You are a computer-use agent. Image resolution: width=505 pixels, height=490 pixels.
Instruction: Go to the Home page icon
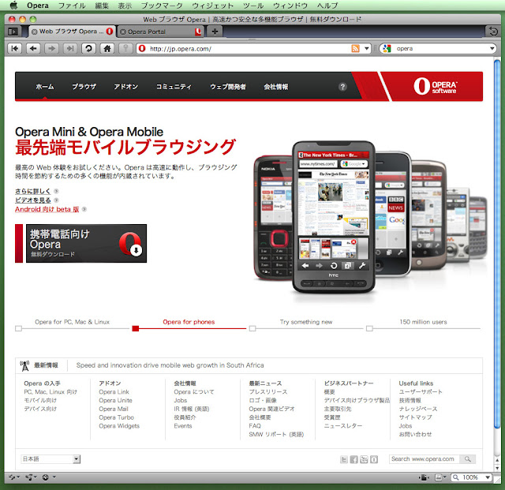(x=107, y=49)
